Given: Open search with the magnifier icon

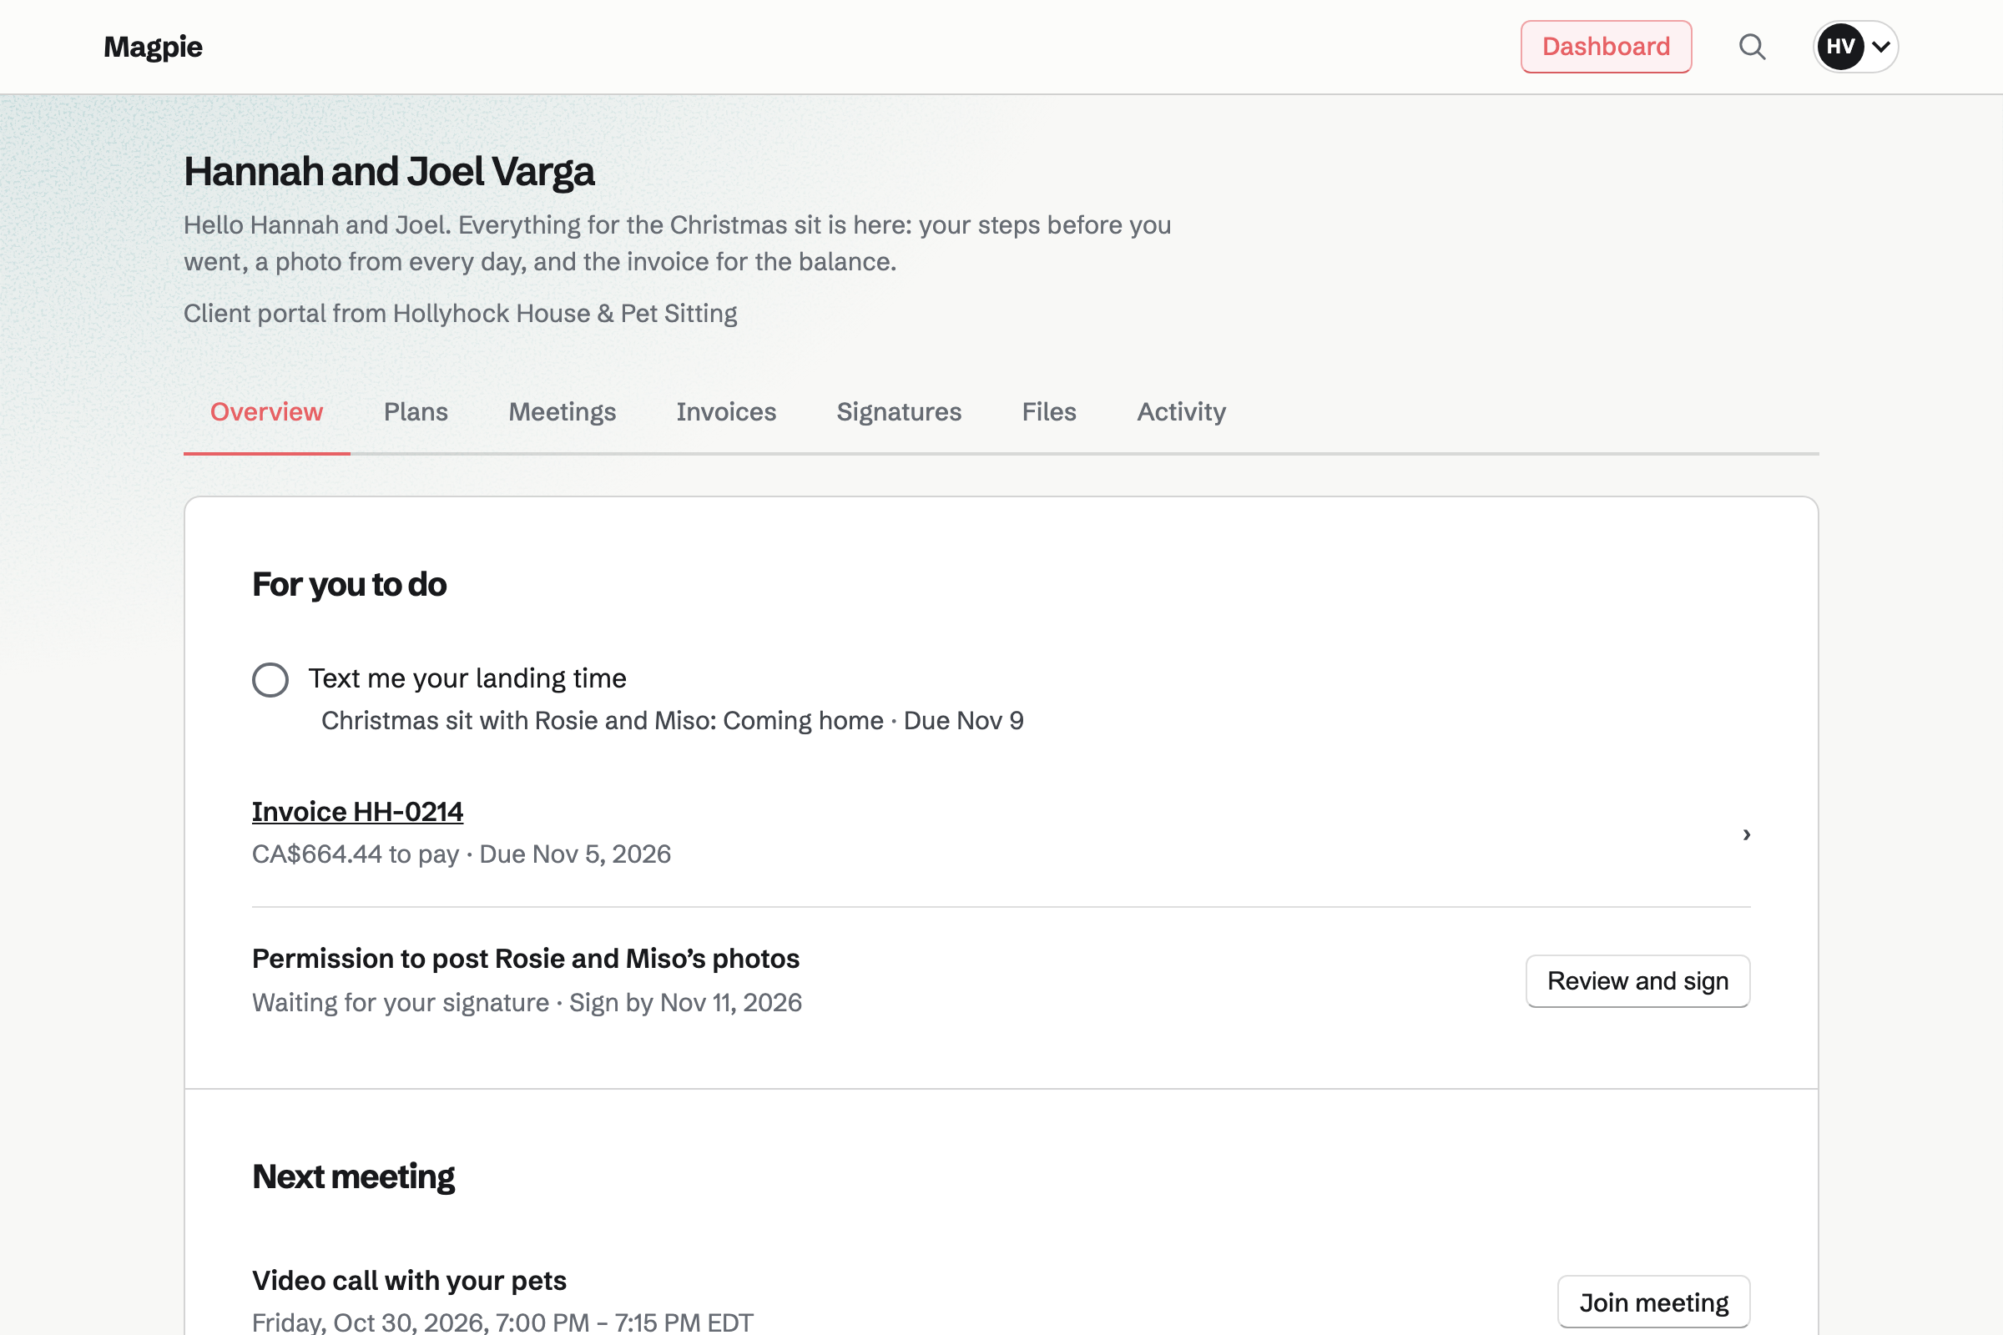Looking at the screenshot, I should 1752,47.
